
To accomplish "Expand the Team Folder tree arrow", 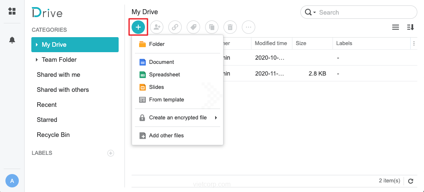I will [37, 60].
